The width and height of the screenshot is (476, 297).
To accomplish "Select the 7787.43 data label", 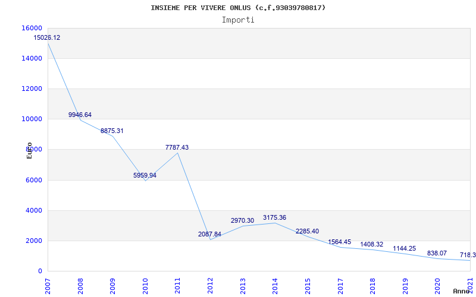I will (177, 147).
